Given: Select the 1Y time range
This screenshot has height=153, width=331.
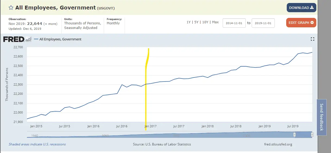Looking at the screenshot, I should pos(188,22).
